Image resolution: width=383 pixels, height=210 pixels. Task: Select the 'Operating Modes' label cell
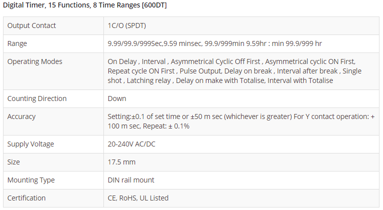pyautogui.click(x=35, y=61)
